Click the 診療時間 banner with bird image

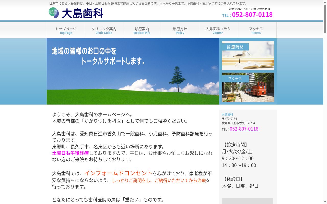[248, 55]
